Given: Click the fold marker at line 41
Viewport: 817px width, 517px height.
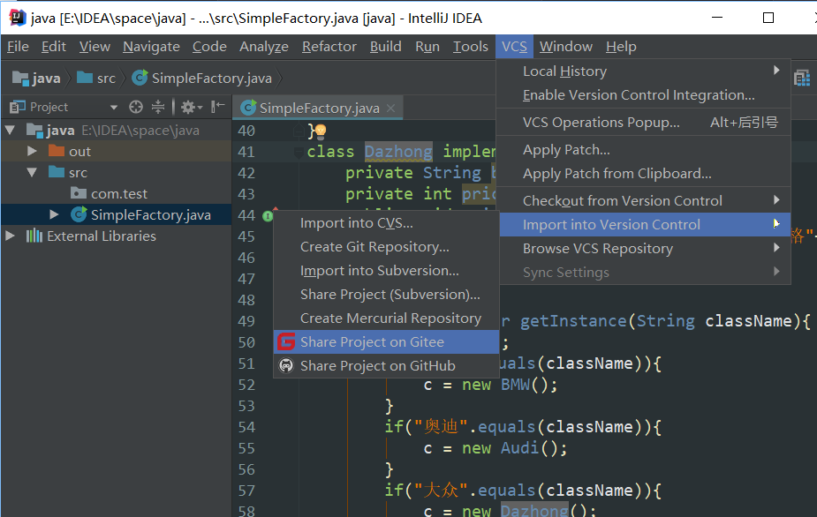Looking at the screenshot, I should (299, 152).
